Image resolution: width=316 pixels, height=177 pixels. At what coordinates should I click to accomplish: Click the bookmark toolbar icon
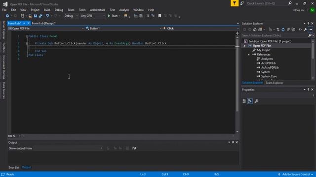coord(159,16)
